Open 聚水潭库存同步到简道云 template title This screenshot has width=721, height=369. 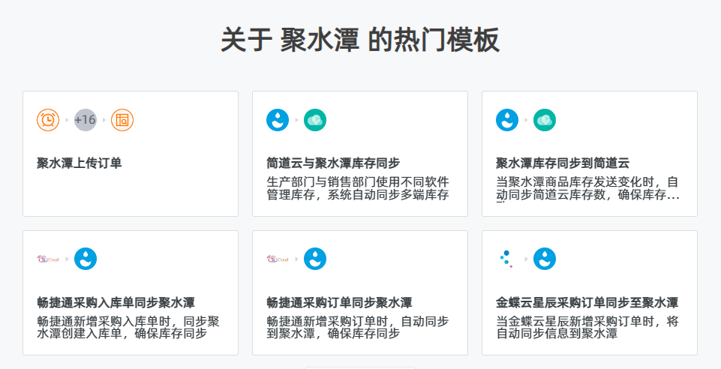coord(563,163)
